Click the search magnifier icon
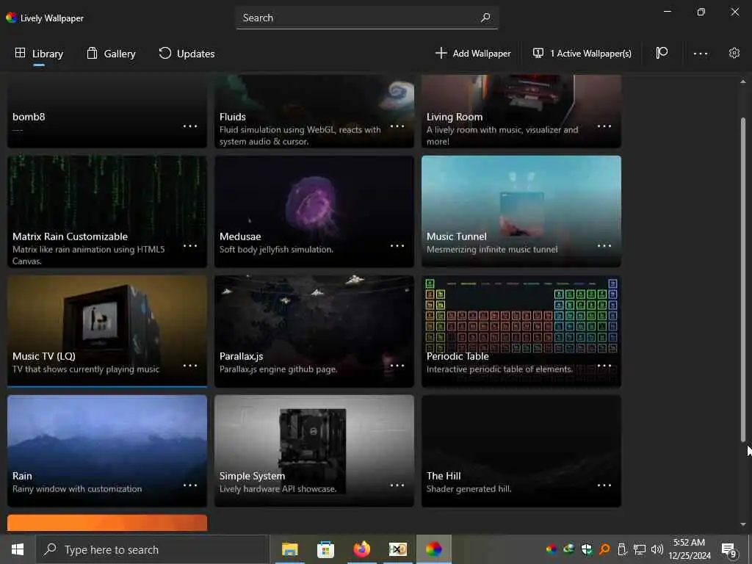This screenshot has height=564, width=752. [485, 18]
